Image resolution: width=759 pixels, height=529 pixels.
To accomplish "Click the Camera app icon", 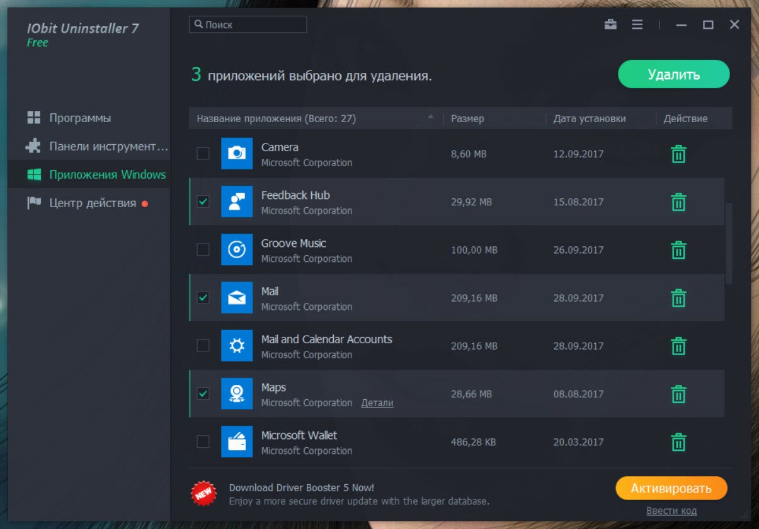I will [x=237, y=153].
